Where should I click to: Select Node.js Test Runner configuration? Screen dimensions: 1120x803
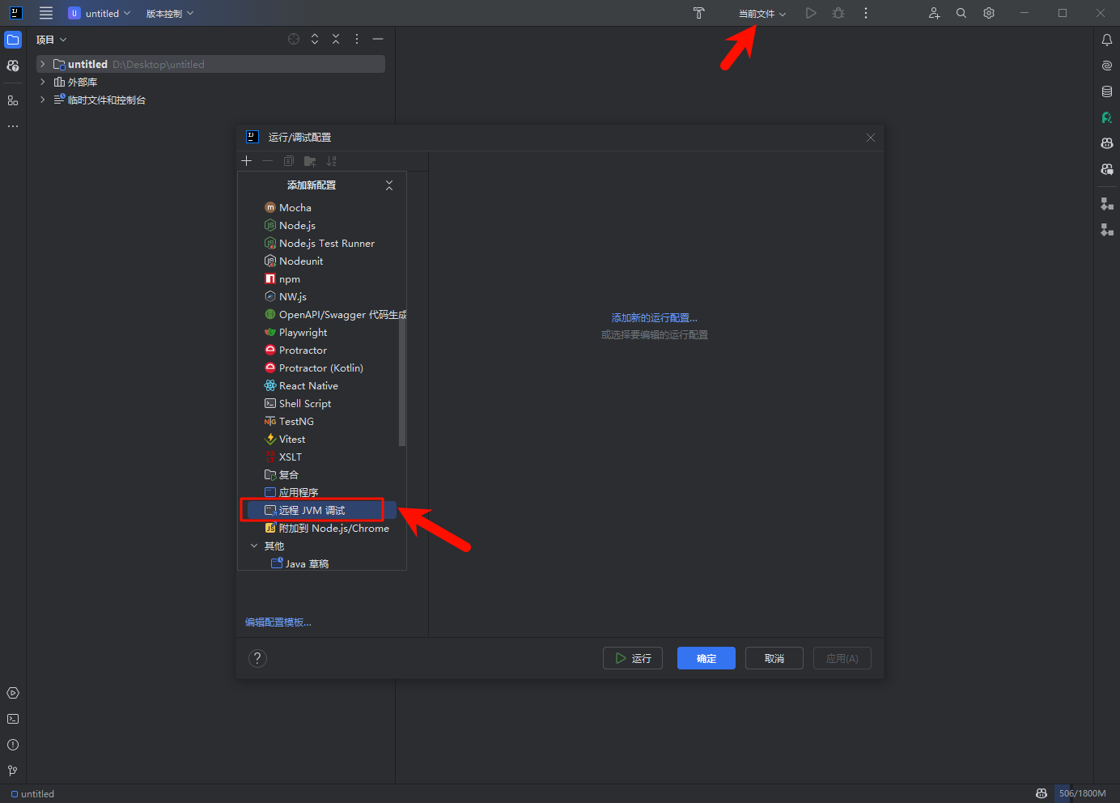321,244
